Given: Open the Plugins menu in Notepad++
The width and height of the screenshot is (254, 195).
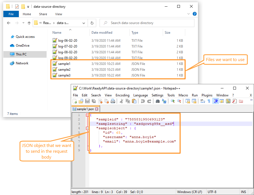Looking at the screenshot, I should point(207,95).
